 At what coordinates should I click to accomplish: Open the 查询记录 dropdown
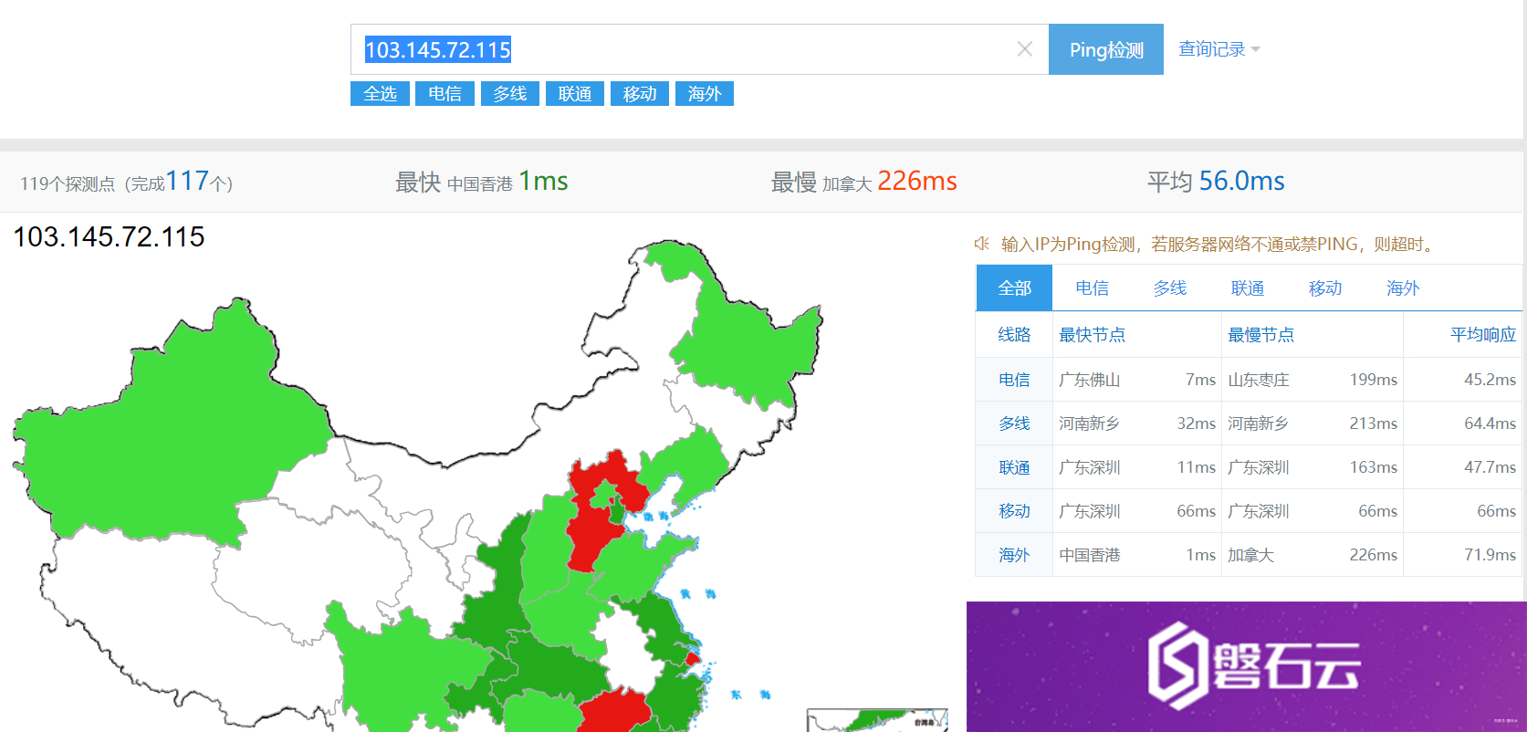1218,49
